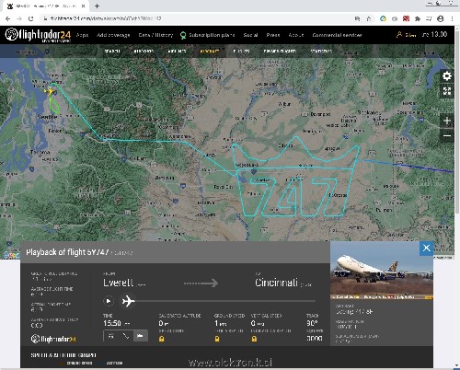Open the Press page
This screenshot has width=460, height=370.
(273, 35)
